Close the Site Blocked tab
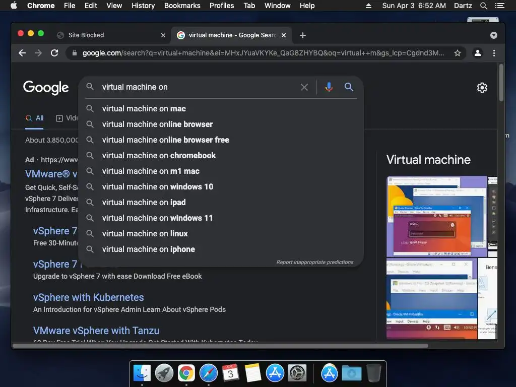 [x=163, y=35]
